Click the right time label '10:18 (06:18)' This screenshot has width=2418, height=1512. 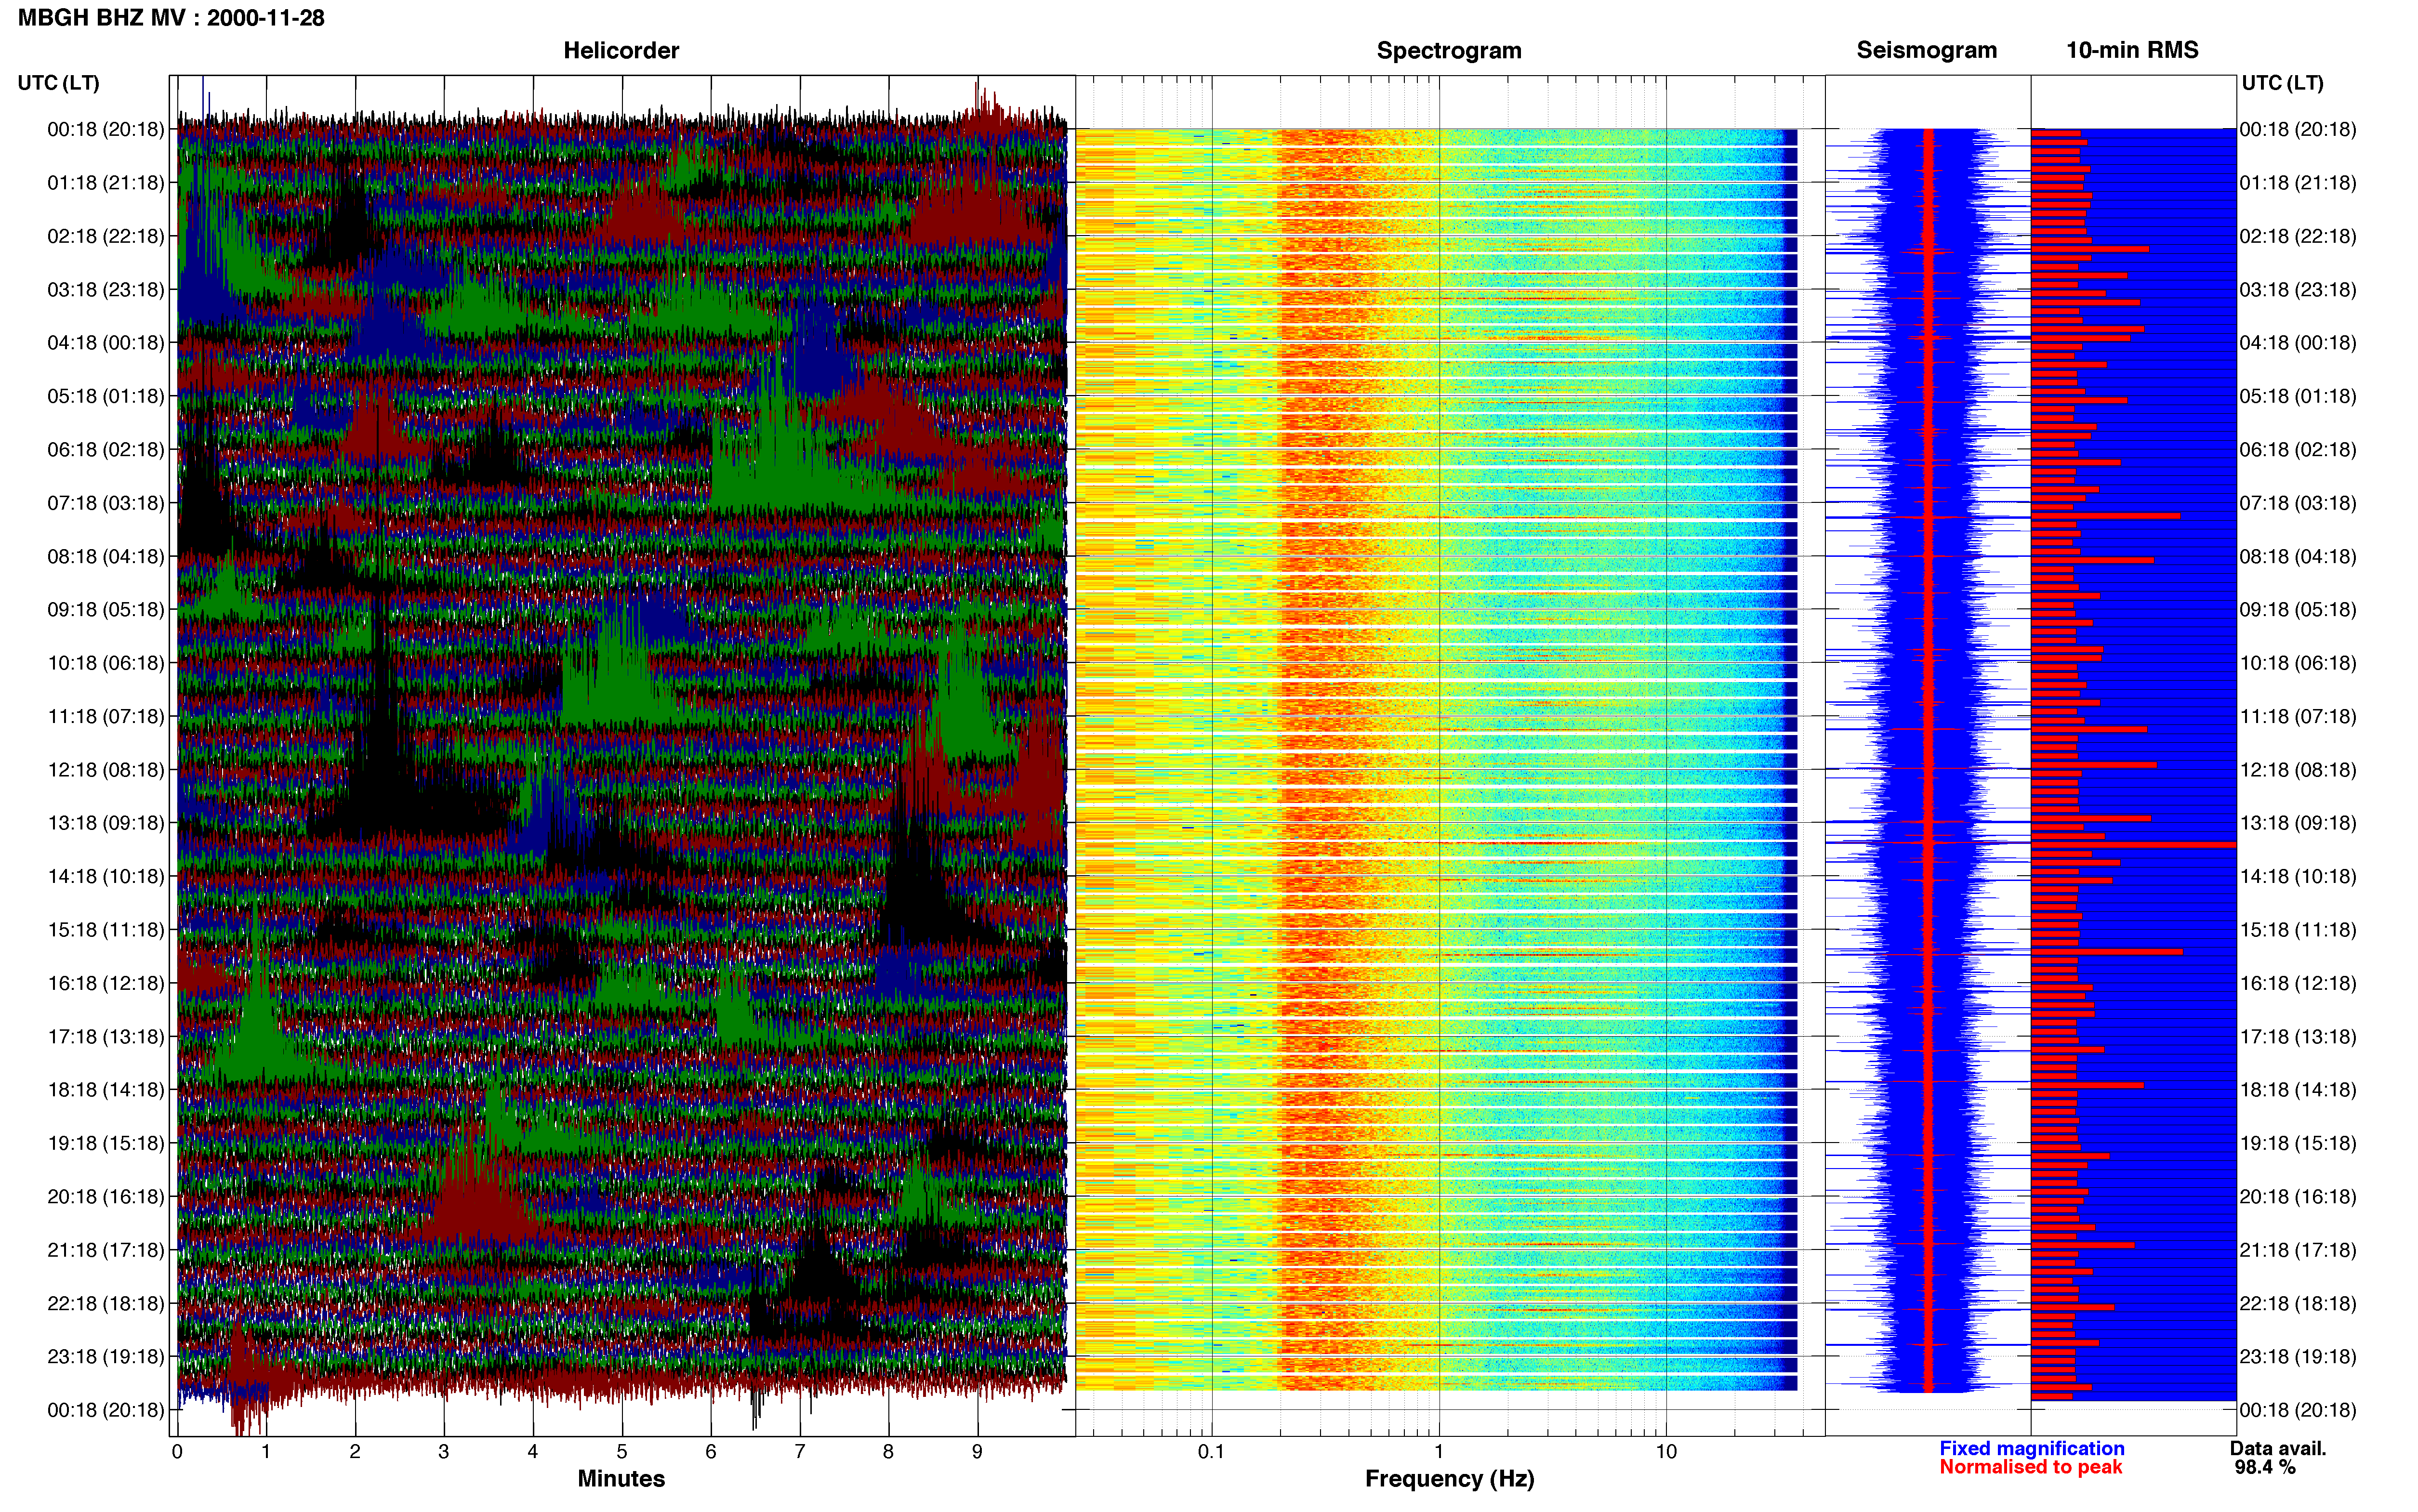point(2298,663)
